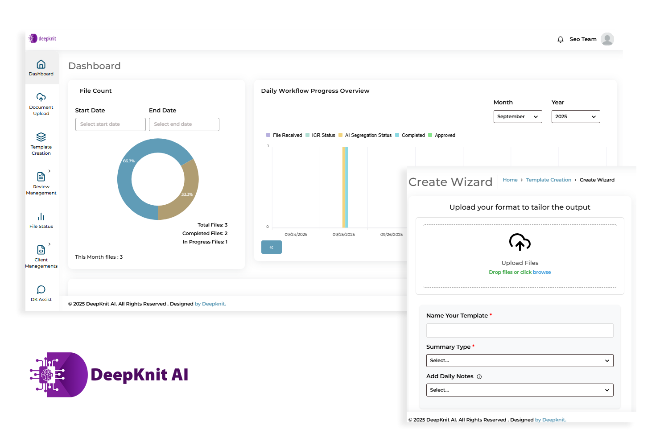660x446 pixels.
Task: Open File Status bar chart icon
Action: pos(41,217)
